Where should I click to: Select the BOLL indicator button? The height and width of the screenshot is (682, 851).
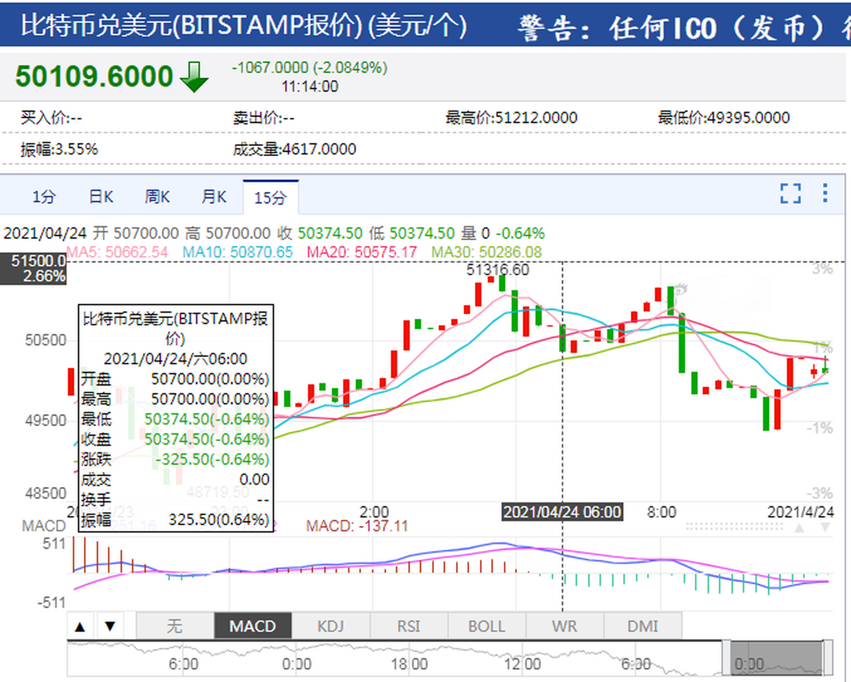[x=487, y=626]
